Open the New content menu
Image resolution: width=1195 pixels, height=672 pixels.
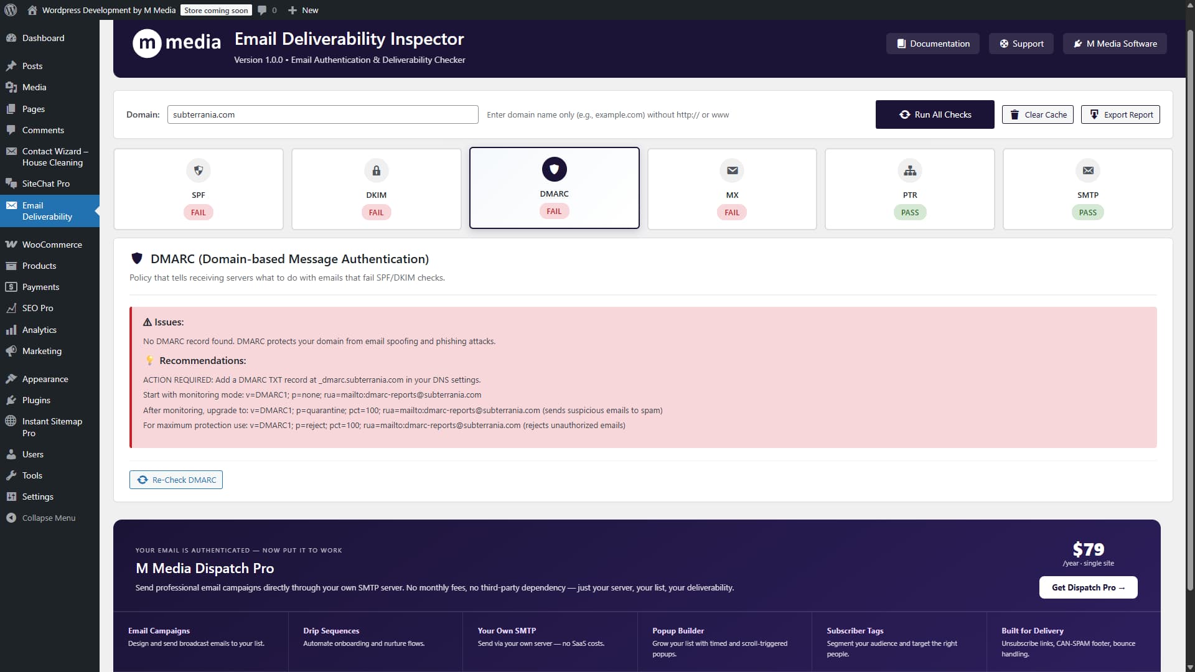click(x=303, y=10)
